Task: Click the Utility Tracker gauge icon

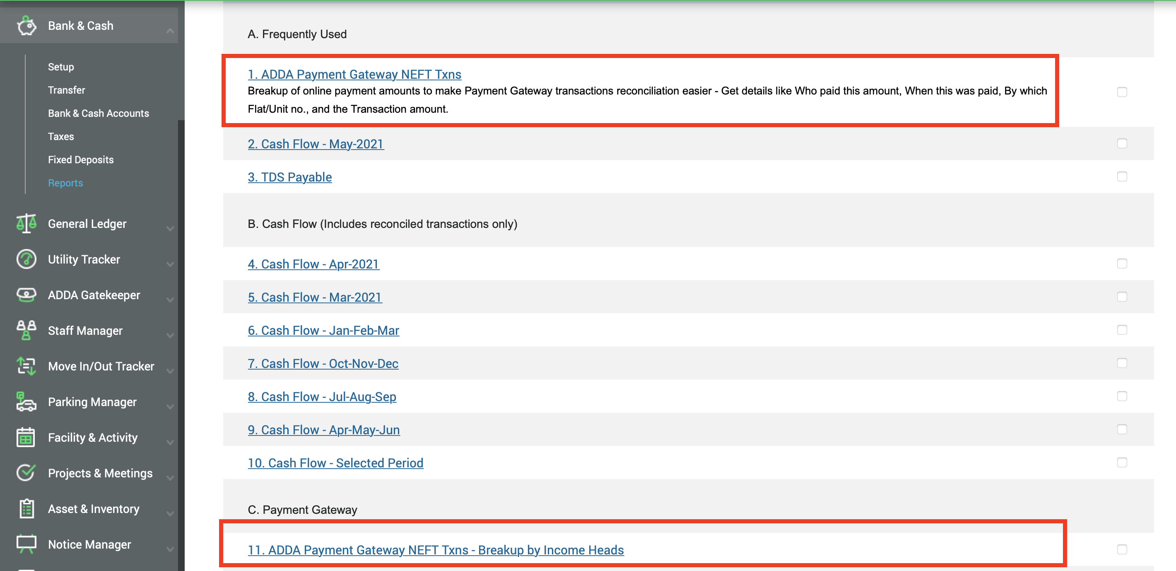Action: click(27, 259)
